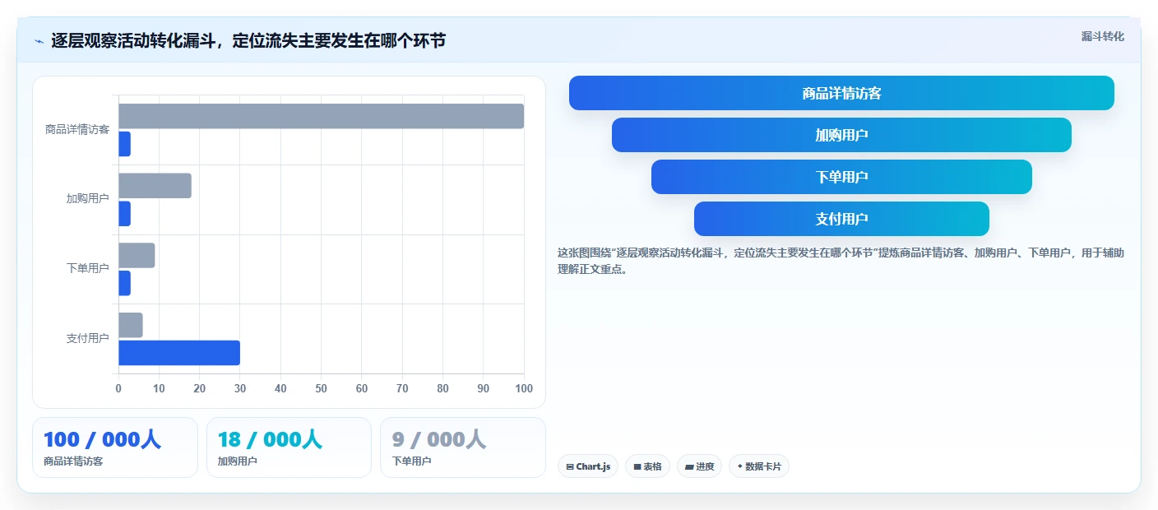
Task: Click the 商品详情访客 y-axis label
Action: (77, 130)
